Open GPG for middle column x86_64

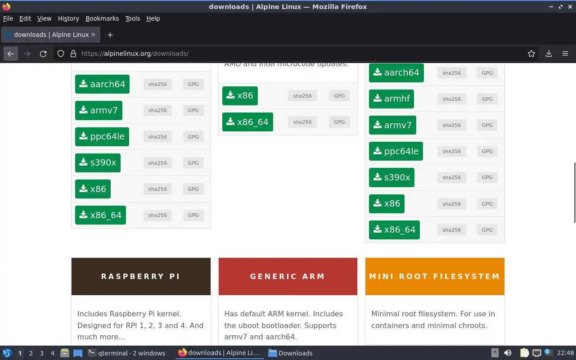[339, 122]
